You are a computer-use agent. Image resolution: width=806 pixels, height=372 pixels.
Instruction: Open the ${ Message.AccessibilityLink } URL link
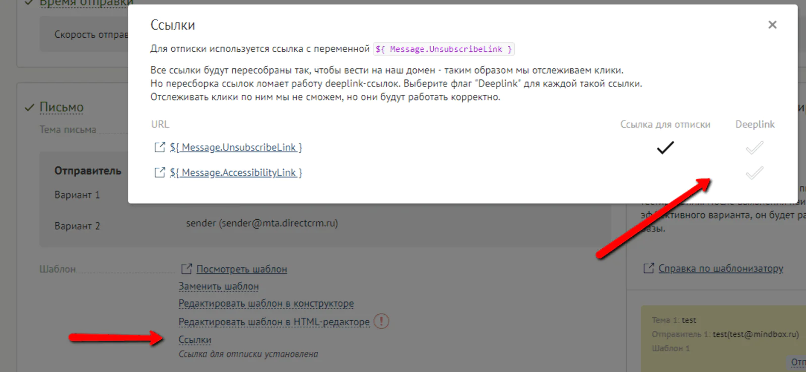[236, 172]
